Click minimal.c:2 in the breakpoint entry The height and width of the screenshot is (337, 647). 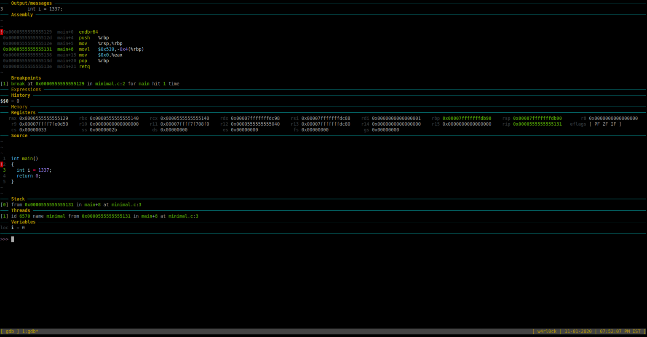pos(110,84)
